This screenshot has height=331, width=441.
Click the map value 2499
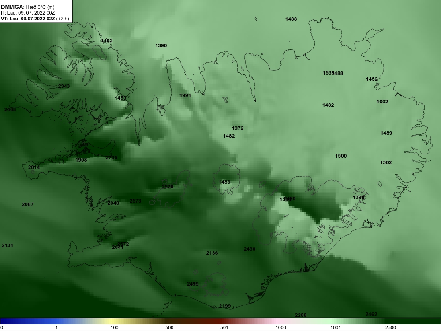(x=193, y=284)
